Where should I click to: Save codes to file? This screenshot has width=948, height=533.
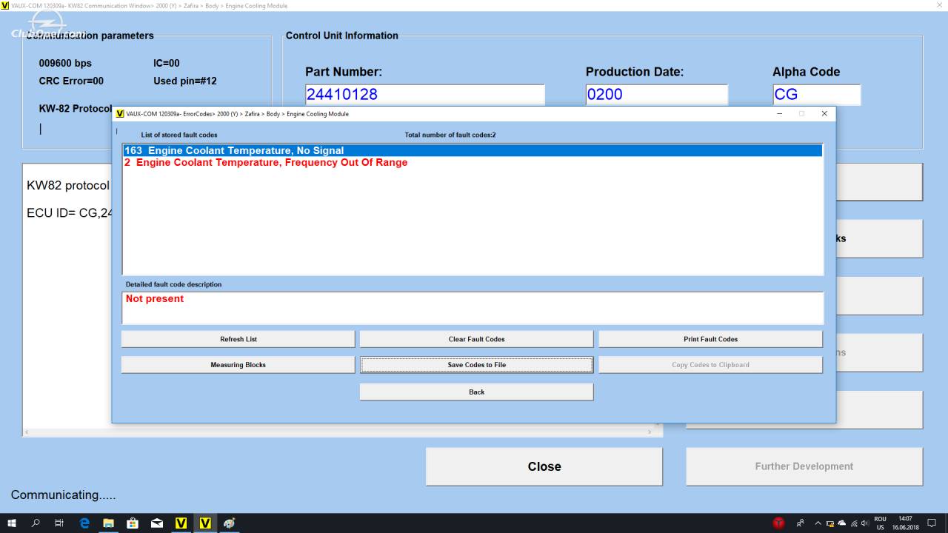[x=477, y=365]
